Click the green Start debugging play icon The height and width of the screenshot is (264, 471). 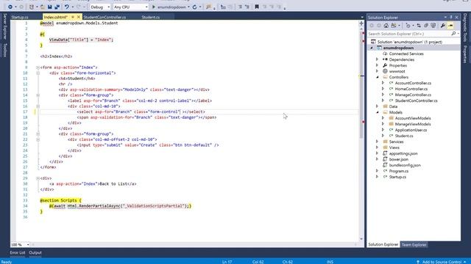pyautogui.click(x=154, y=7)
